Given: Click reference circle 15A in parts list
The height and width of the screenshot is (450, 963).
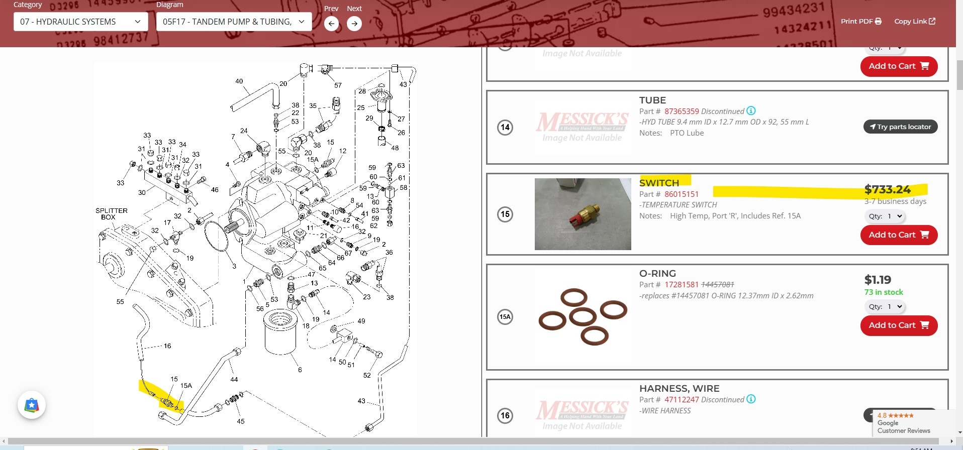Looking at the screenshot, I should (505, 317).
